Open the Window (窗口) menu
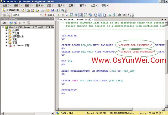168x115 pixels. coord(83,6)
